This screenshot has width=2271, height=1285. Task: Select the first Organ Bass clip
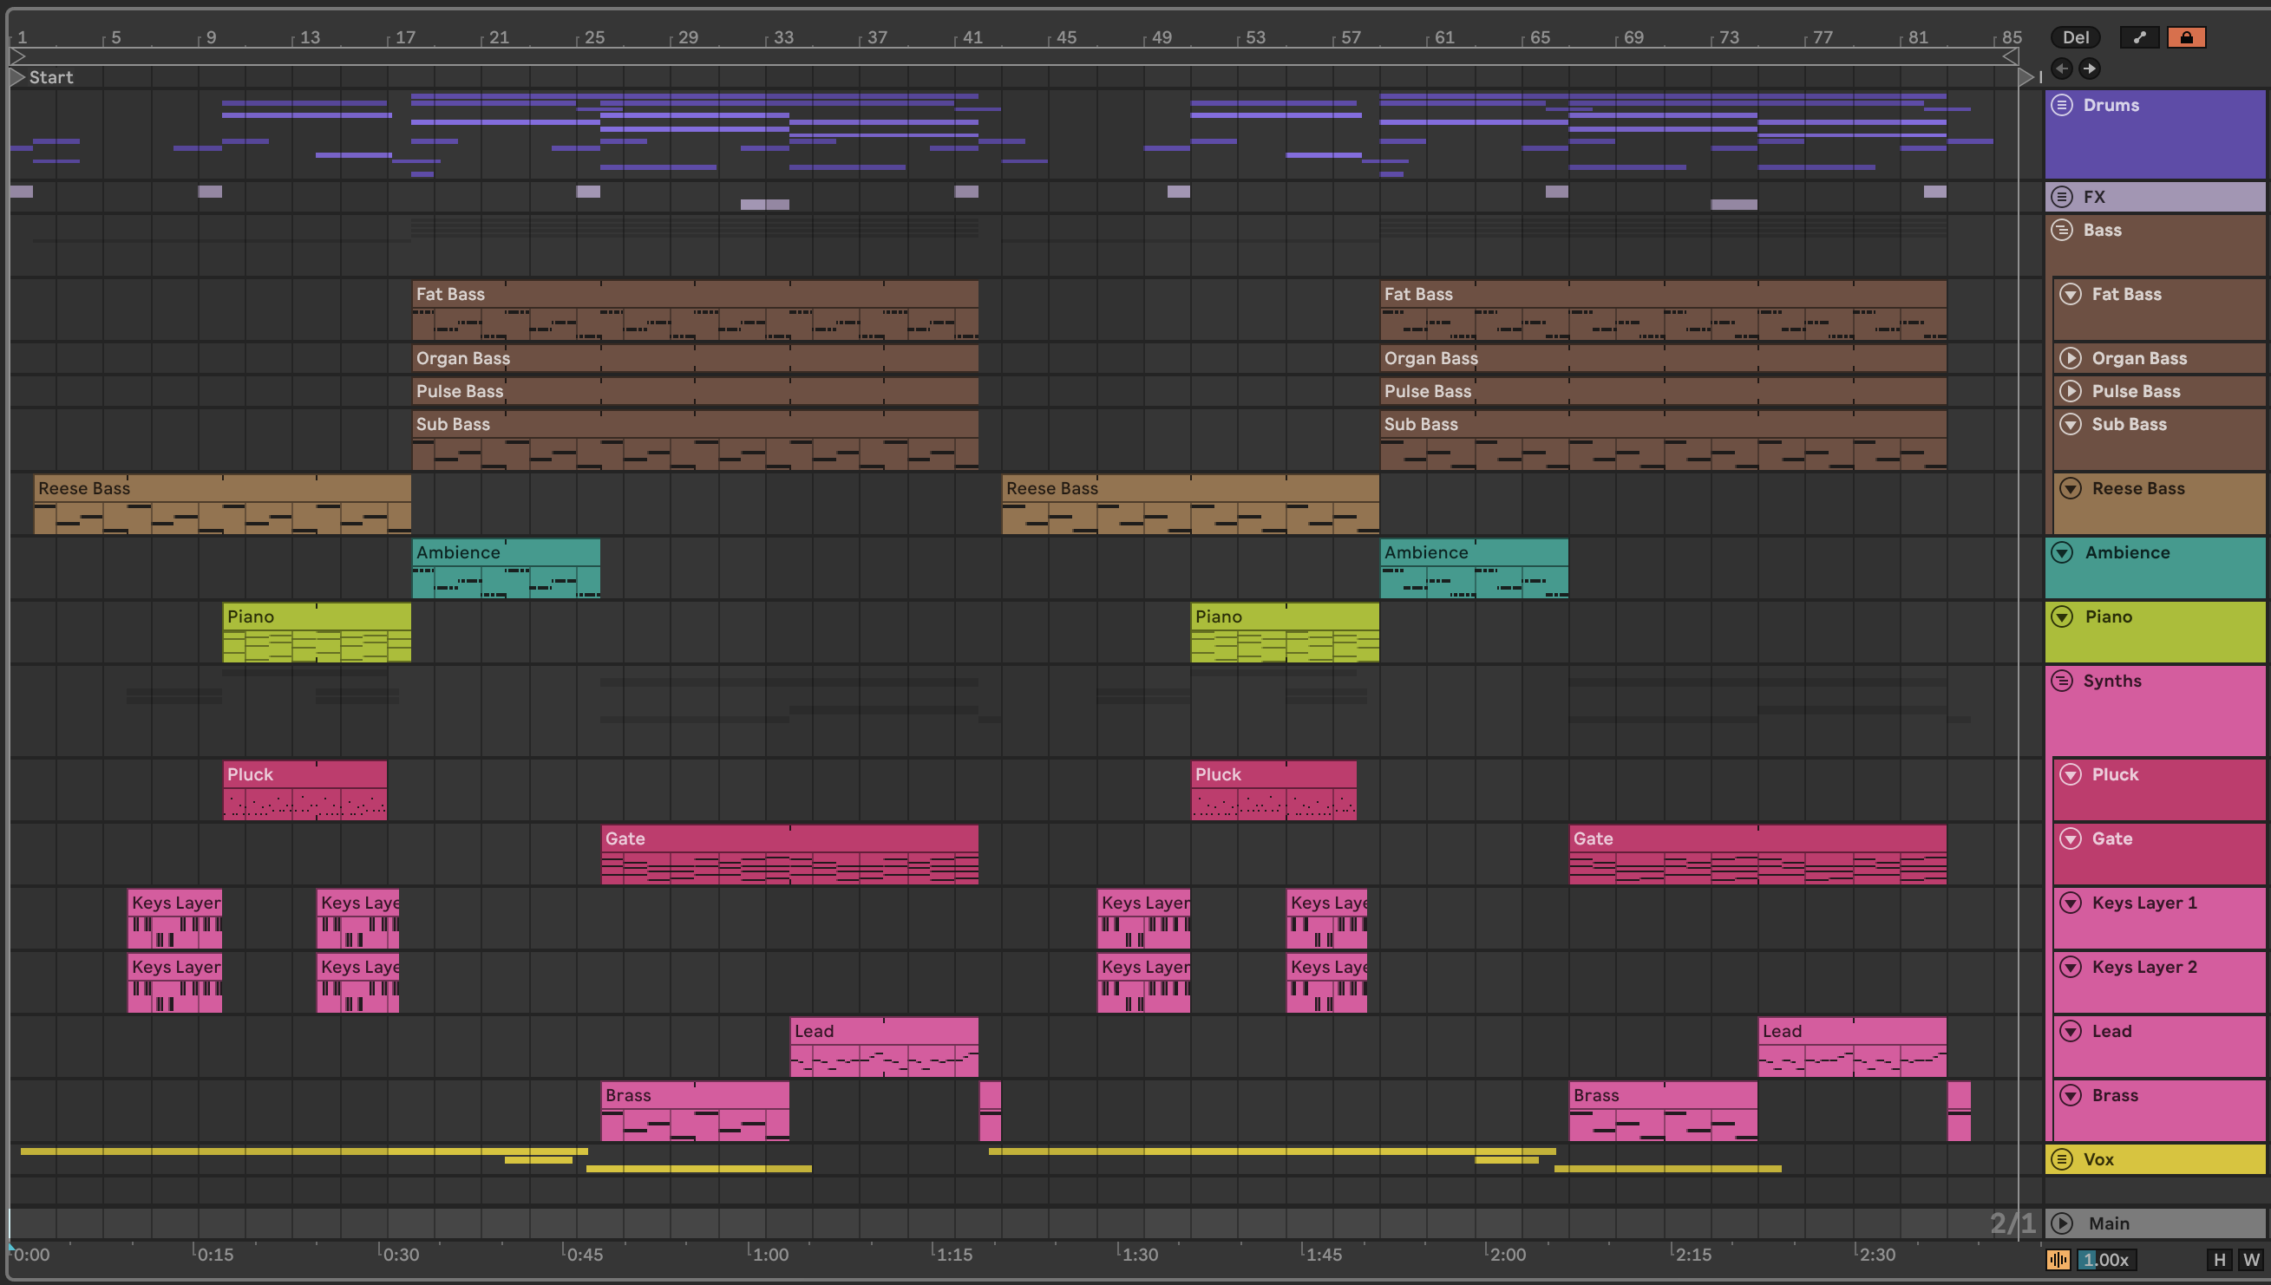[x=695, y=358]
